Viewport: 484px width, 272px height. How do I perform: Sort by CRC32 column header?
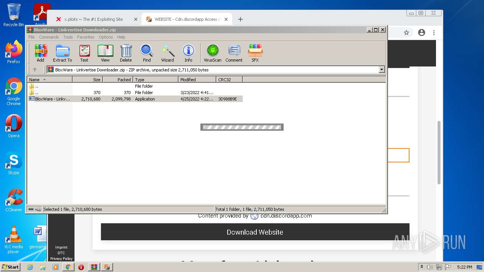[230, 80]
